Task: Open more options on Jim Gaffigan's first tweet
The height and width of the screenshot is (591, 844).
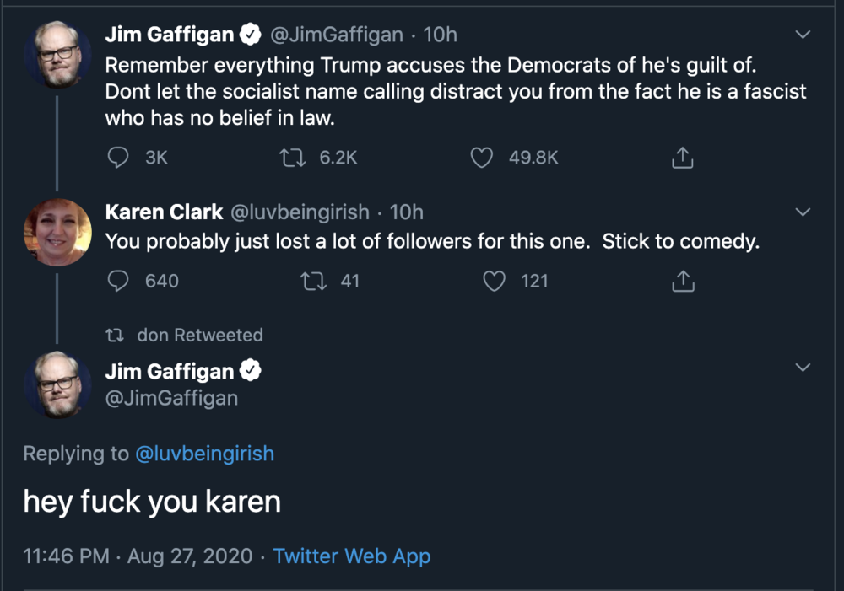Action: pyautogui.click(x=803, y=35)
